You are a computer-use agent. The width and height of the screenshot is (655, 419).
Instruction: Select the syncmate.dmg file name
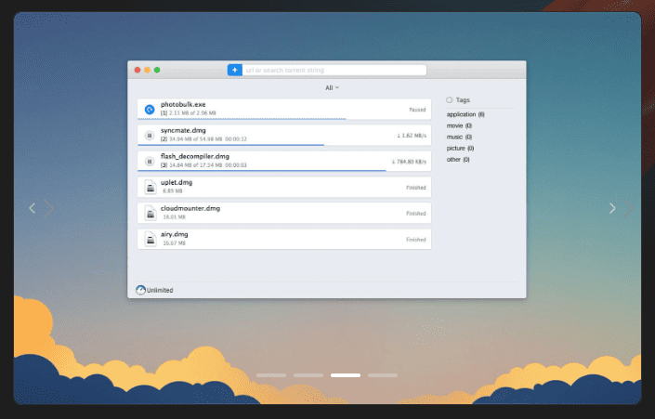pyautogui.click(x=183, y=130)
